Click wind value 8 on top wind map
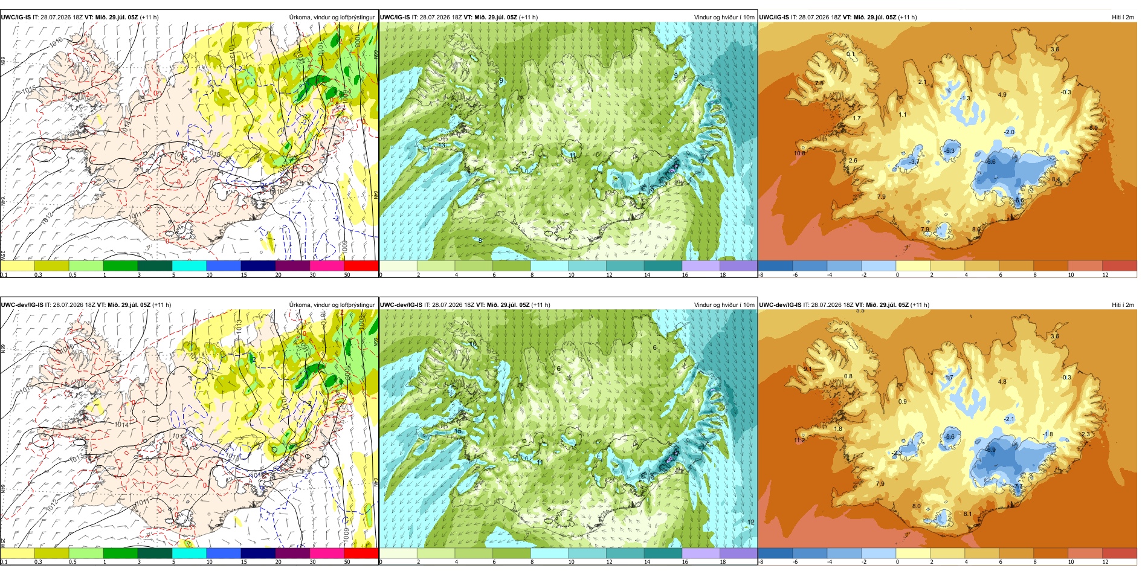 480,241
